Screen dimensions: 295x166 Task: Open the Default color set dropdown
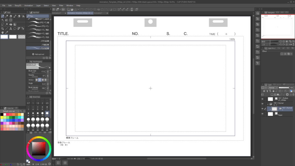11,111
